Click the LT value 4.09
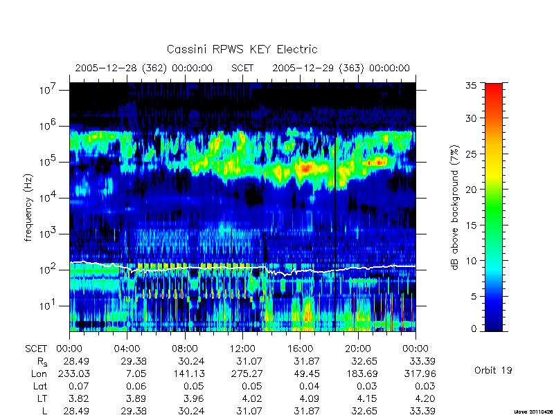Viewport: 554px width, 415px height. [309, 398]
